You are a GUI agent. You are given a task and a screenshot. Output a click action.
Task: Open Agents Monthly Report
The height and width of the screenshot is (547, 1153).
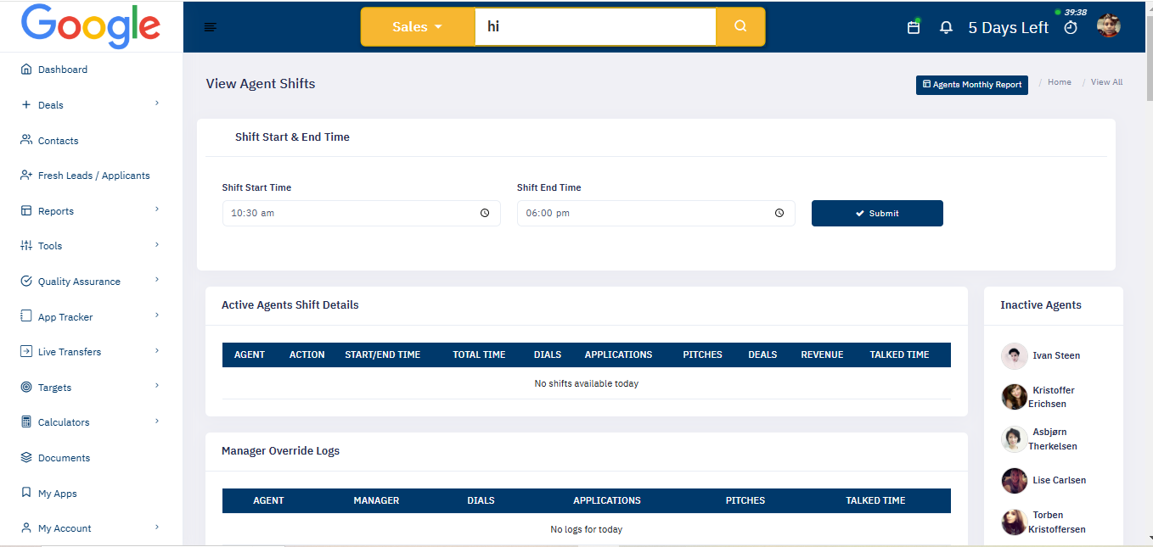coord(971,85)
